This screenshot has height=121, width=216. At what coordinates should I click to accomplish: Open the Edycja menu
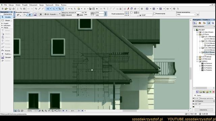pyautogui.click(x=11, y=5)
